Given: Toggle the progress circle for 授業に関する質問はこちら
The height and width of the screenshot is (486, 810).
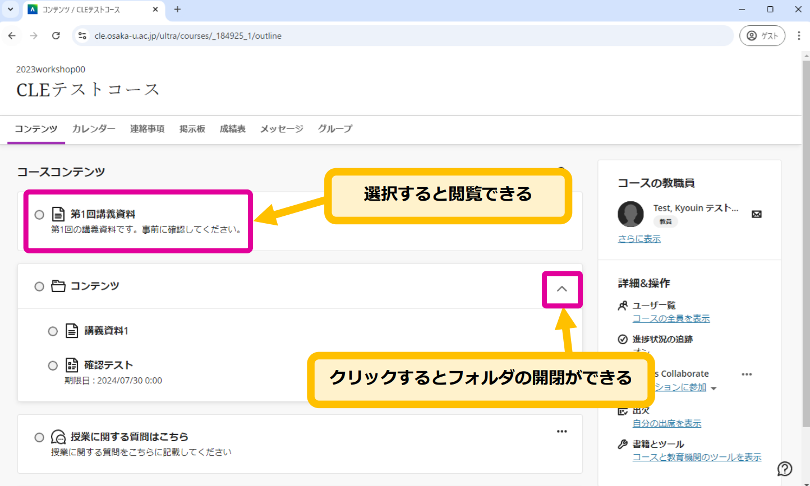Looking at the screenshot, I should tap(39, 437).
